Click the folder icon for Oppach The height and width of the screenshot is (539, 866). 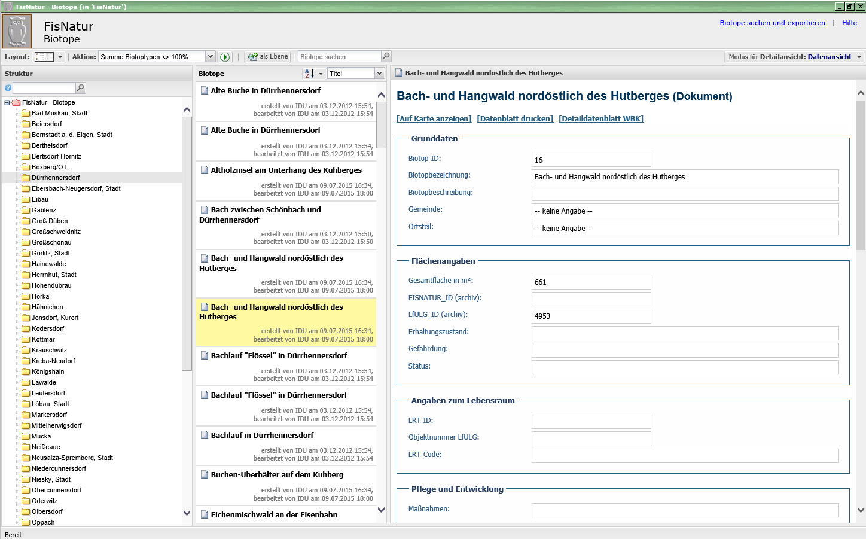click(26, 522)
